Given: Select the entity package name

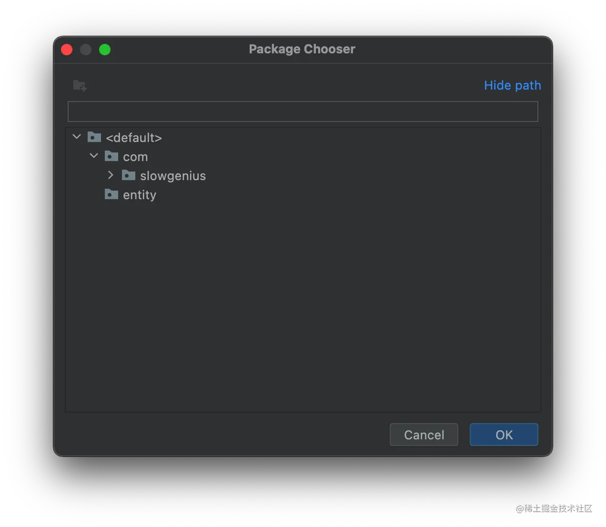Looking at the screenshot, I should click(140, 195).
